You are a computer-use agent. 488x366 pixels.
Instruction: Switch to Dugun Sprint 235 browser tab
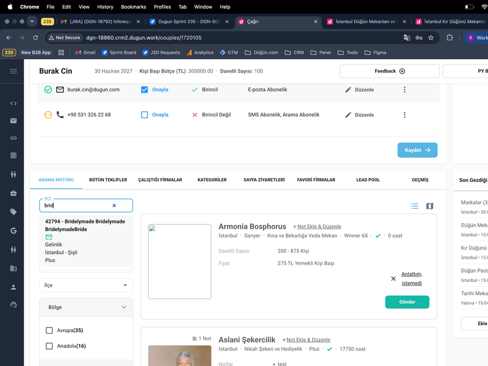click(x=189, y=21)
